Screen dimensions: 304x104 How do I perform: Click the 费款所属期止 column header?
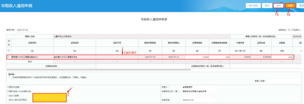[x=174, y=43]
